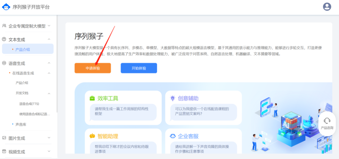This screenshot has width=339, height=159.
Task: Open 语音合成(TTS) documentation item
Action: (x=29, y=104)
